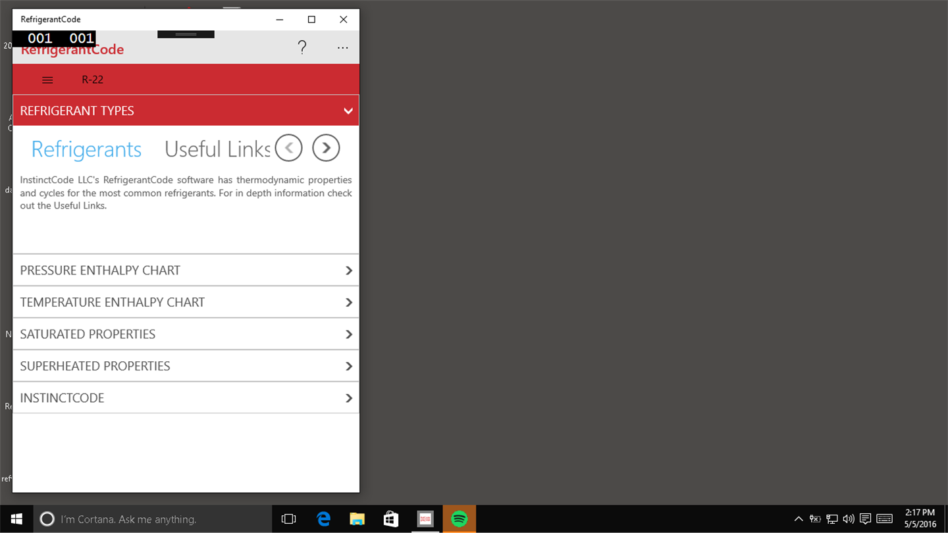
Task: Collapse the Refrigerant Types section
Action: click(186, 111)
